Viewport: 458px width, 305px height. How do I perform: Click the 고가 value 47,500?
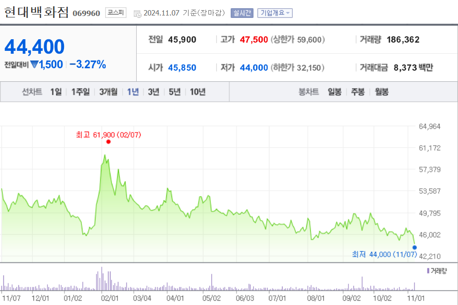pos(254,39)
